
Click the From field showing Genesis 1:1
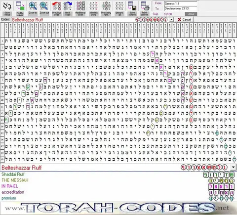(x=181, y=3)
